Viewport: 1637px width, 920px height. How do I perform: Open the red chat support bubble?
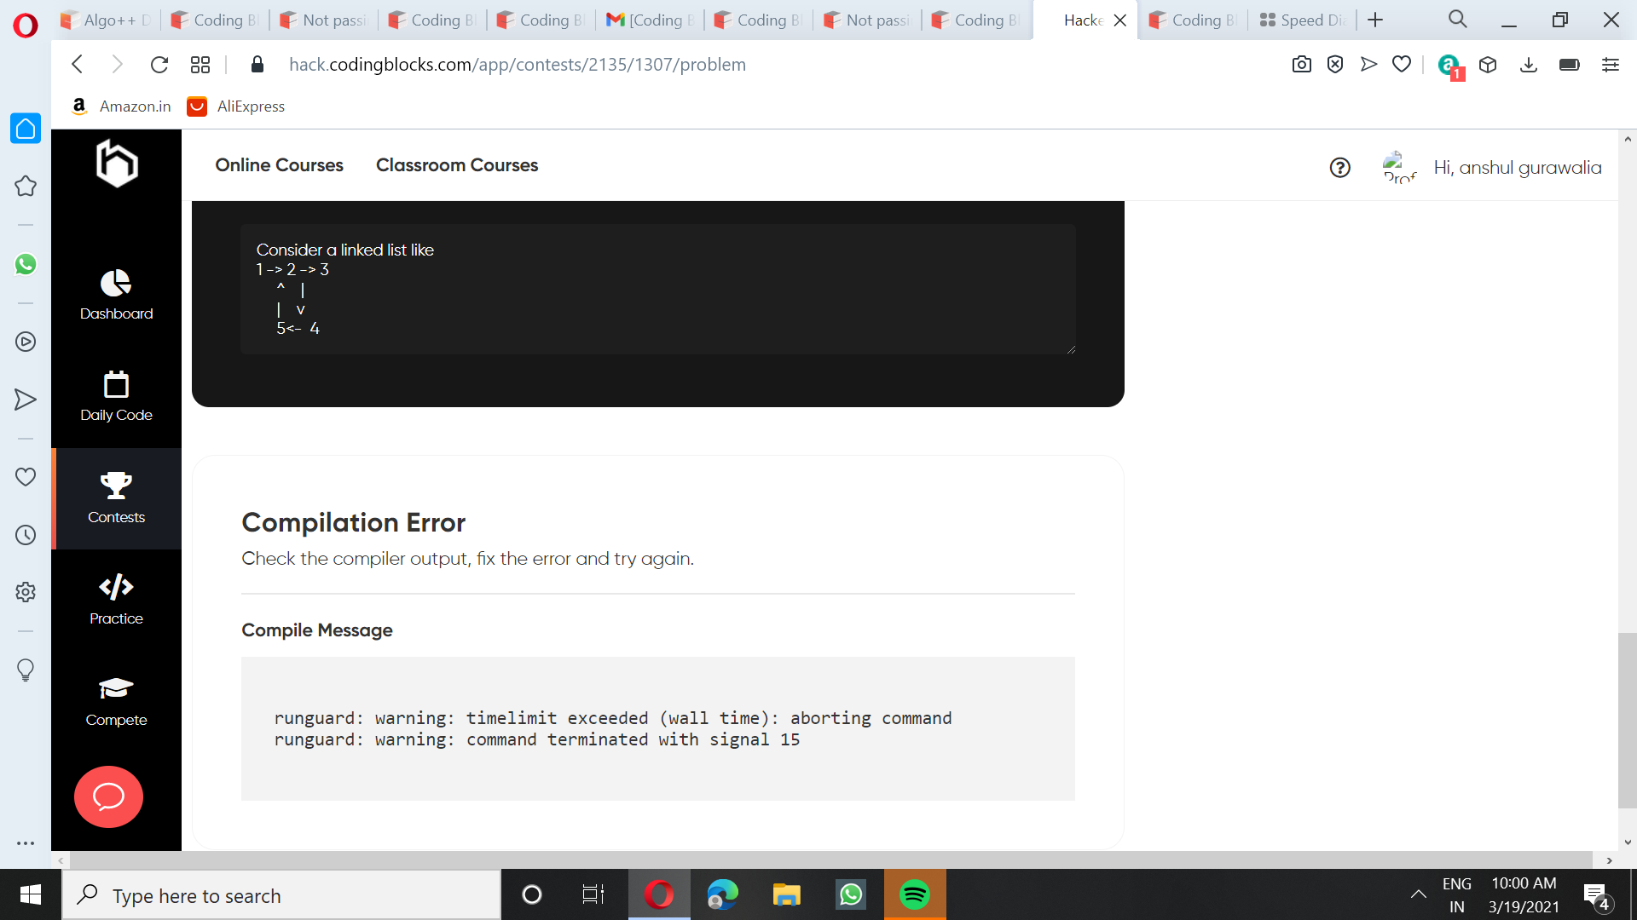point(108,796)
